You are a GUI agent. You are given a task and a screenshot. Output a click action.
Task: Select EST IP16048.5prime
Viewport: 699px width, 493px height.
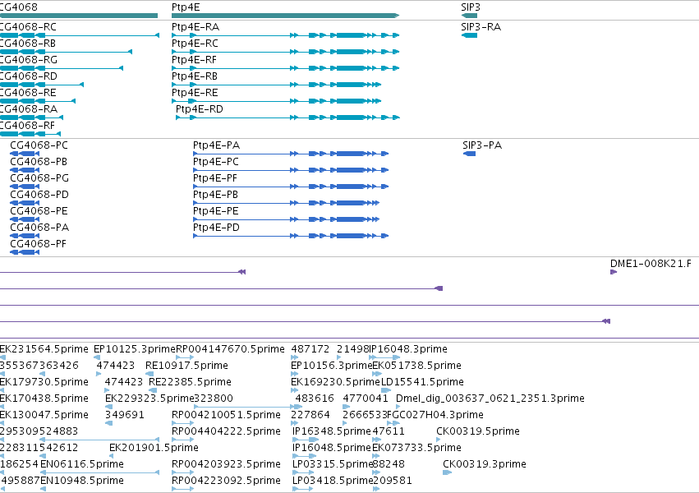(x=331, y=448)
